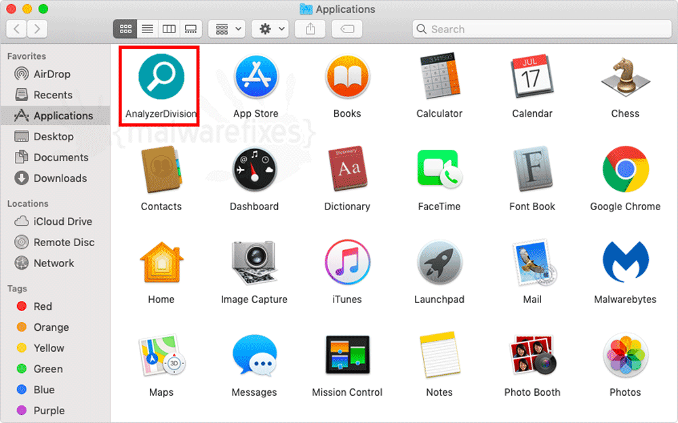Select Mission Control
The image size is (678, 423).
(347, 355)
